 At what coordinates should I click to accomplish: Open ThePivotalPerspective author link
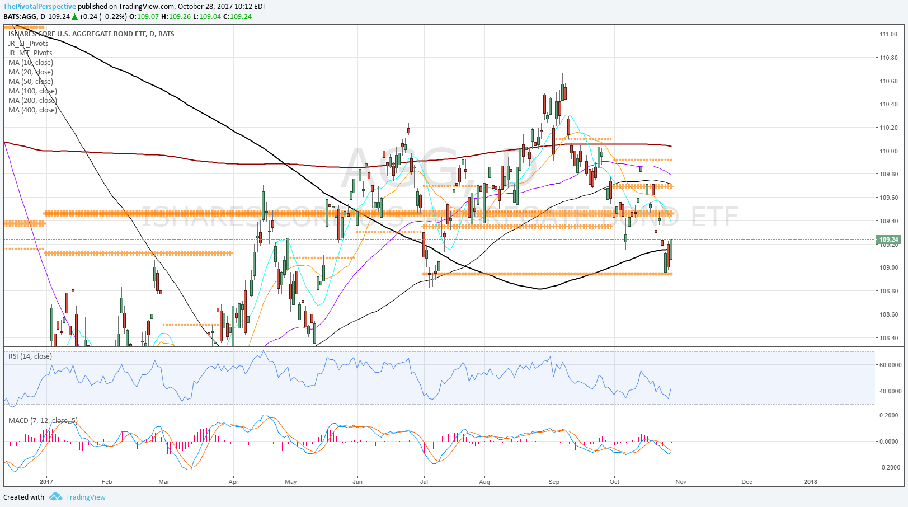(x=40, y=7)
